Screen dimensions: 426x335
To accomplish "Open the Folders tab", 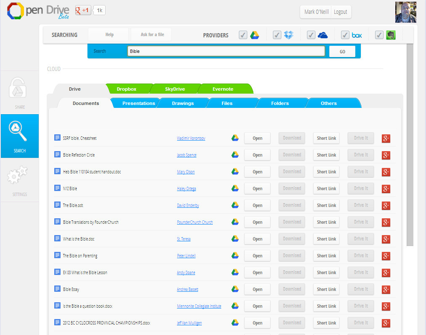I will click(280, 103).
